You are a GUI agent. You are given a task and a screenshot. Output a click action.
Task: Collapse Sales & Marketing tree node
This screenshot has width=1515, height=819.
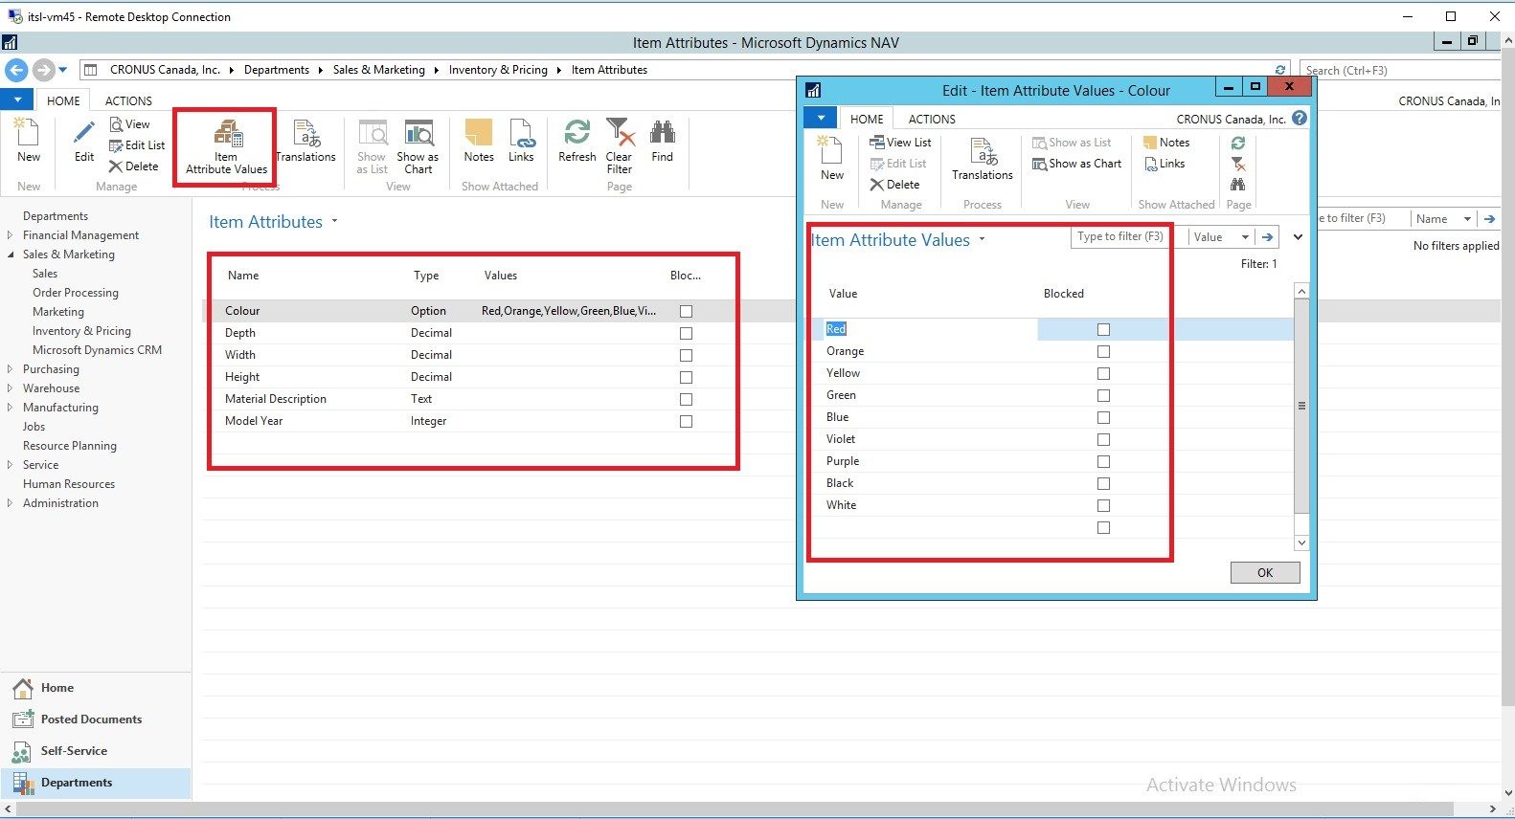(11, 255)
